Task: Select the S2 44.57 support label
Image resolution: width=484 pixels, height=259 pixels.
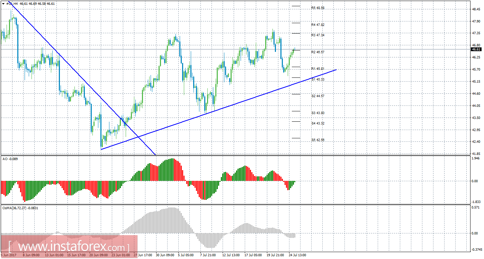Action: (x=317, y=96)
